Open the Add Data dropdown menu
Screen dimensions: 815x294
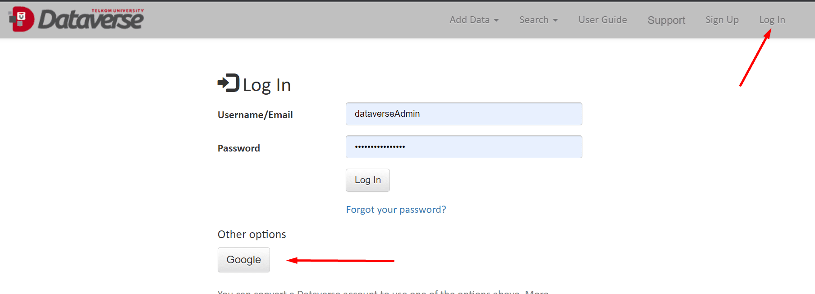click(x=469, y=20)
